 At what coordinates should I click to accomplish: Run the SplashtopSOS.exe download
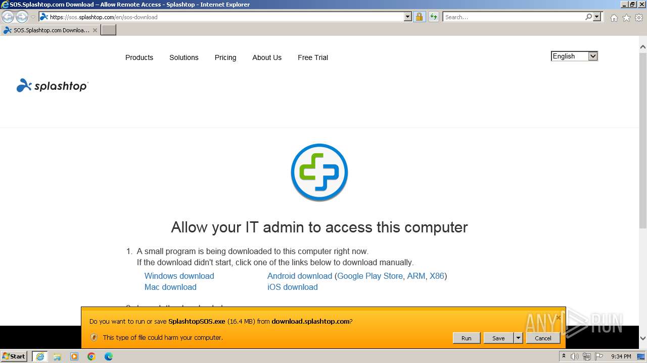tap(466, 338)
